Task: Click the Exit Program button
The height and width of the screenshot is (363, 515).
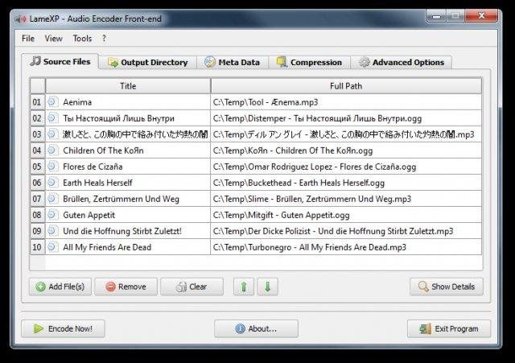Action: click(x=449, y=328)
